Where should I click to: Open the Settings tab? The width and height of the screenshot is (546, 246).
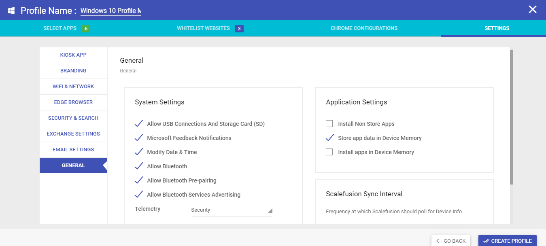coord(497,28)
